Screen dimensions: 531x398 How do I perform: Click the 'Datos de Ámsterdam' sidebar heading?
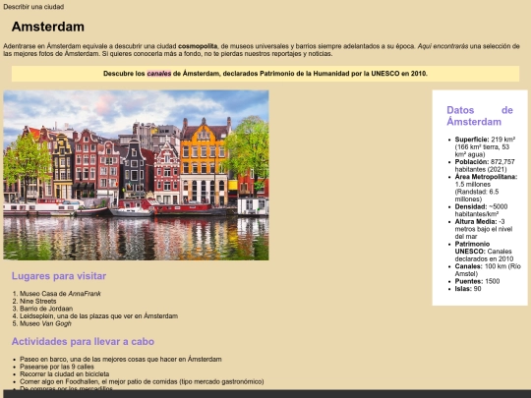click(x=480, y=116)
